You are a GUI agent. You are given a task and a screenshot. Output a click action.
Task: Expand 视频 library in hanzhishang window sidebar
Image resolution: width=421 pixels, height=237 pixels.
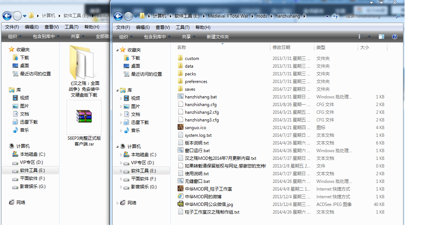click(x=121, y=98)
